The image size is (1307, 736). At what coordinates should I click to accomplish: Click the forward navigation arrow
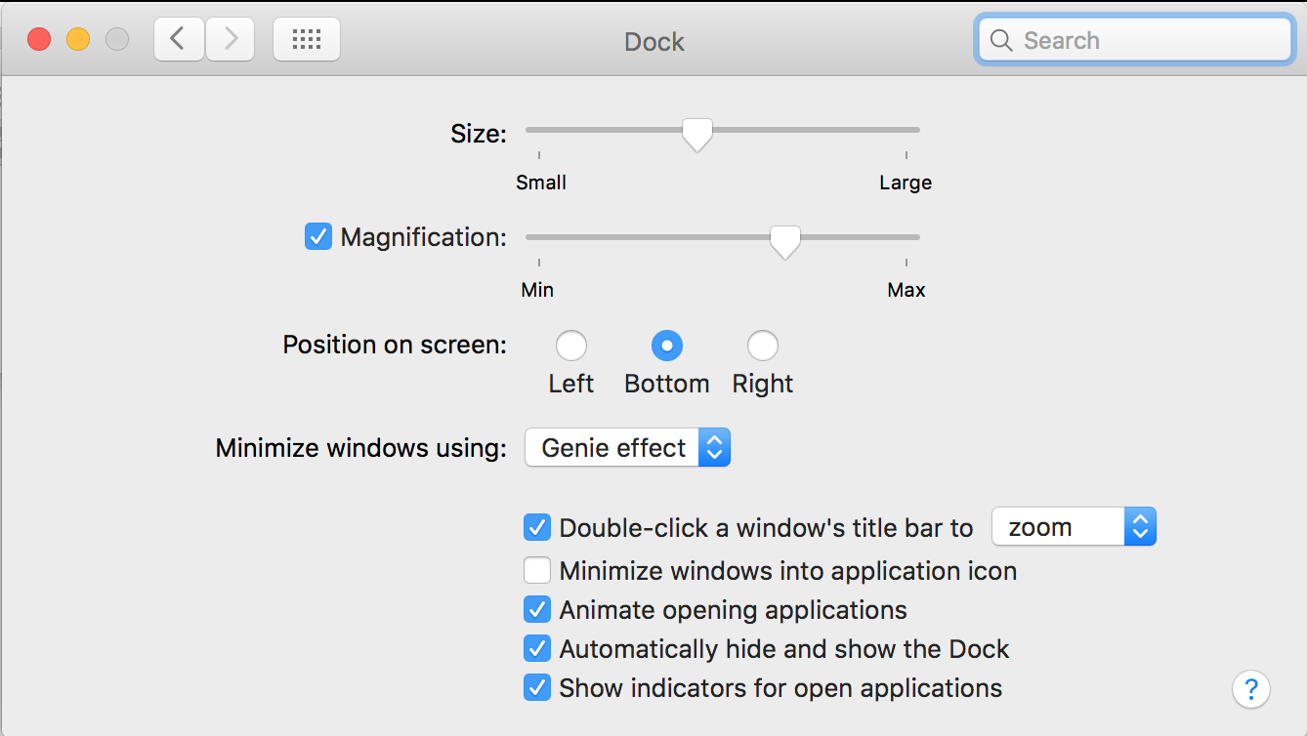tap(231, 40)
